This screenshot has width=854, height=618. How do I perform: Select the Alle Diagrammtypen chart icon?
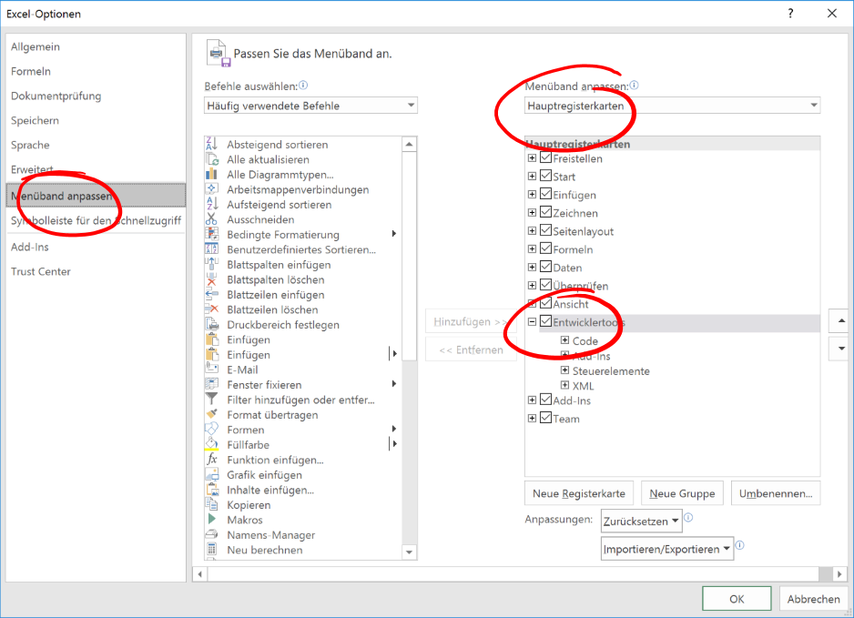(211, 175)
